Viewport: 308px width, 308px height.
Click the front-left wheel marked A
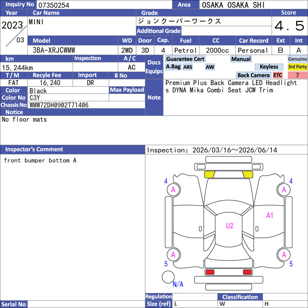click(173, 189)
